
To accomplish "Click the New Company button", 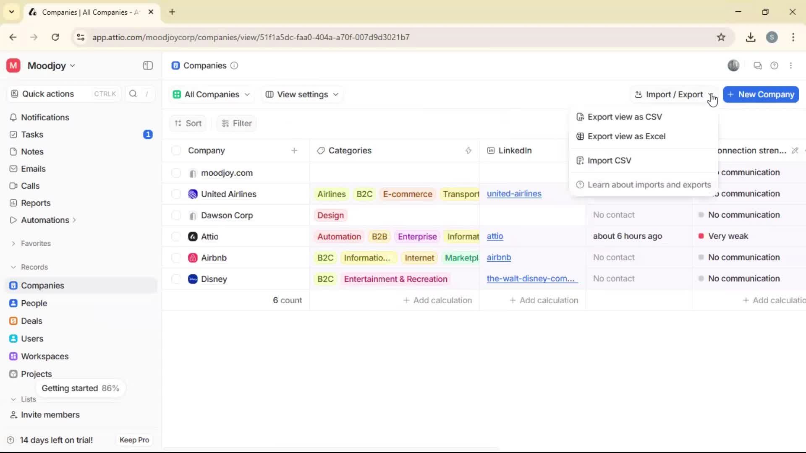I will coord(761,94).
